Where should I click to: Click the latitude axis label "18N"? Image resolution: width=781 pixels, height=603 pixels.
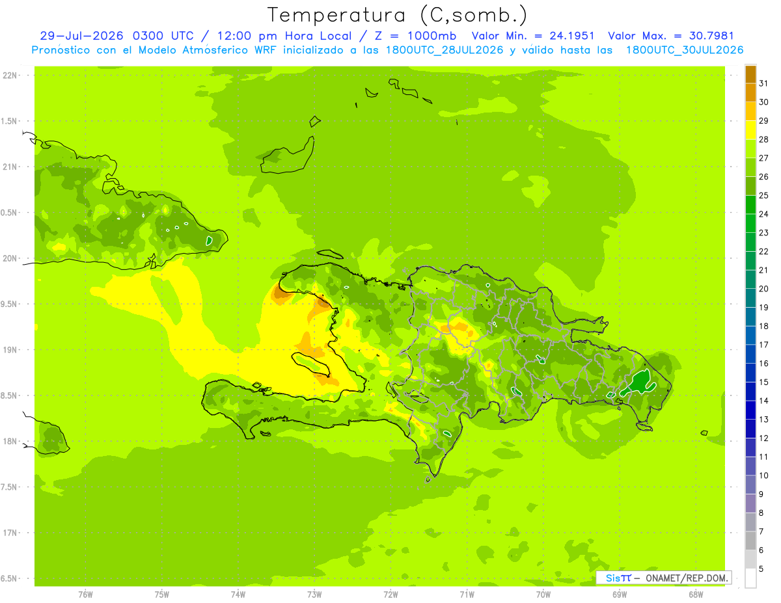(x=9, y=441)
